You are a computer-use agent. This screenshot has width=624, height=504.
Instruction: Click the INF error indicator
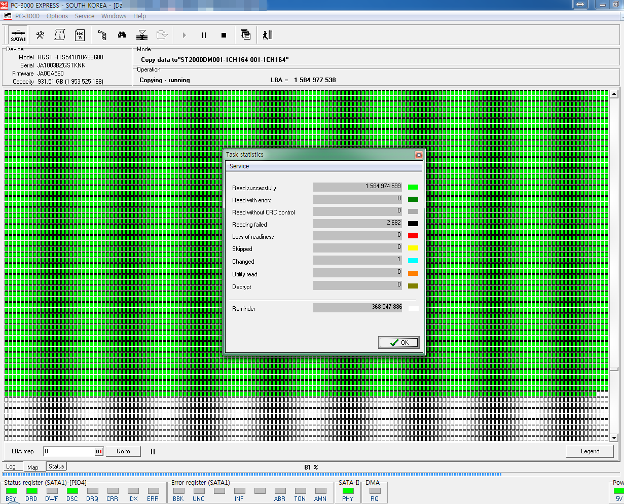pos(239,491)
